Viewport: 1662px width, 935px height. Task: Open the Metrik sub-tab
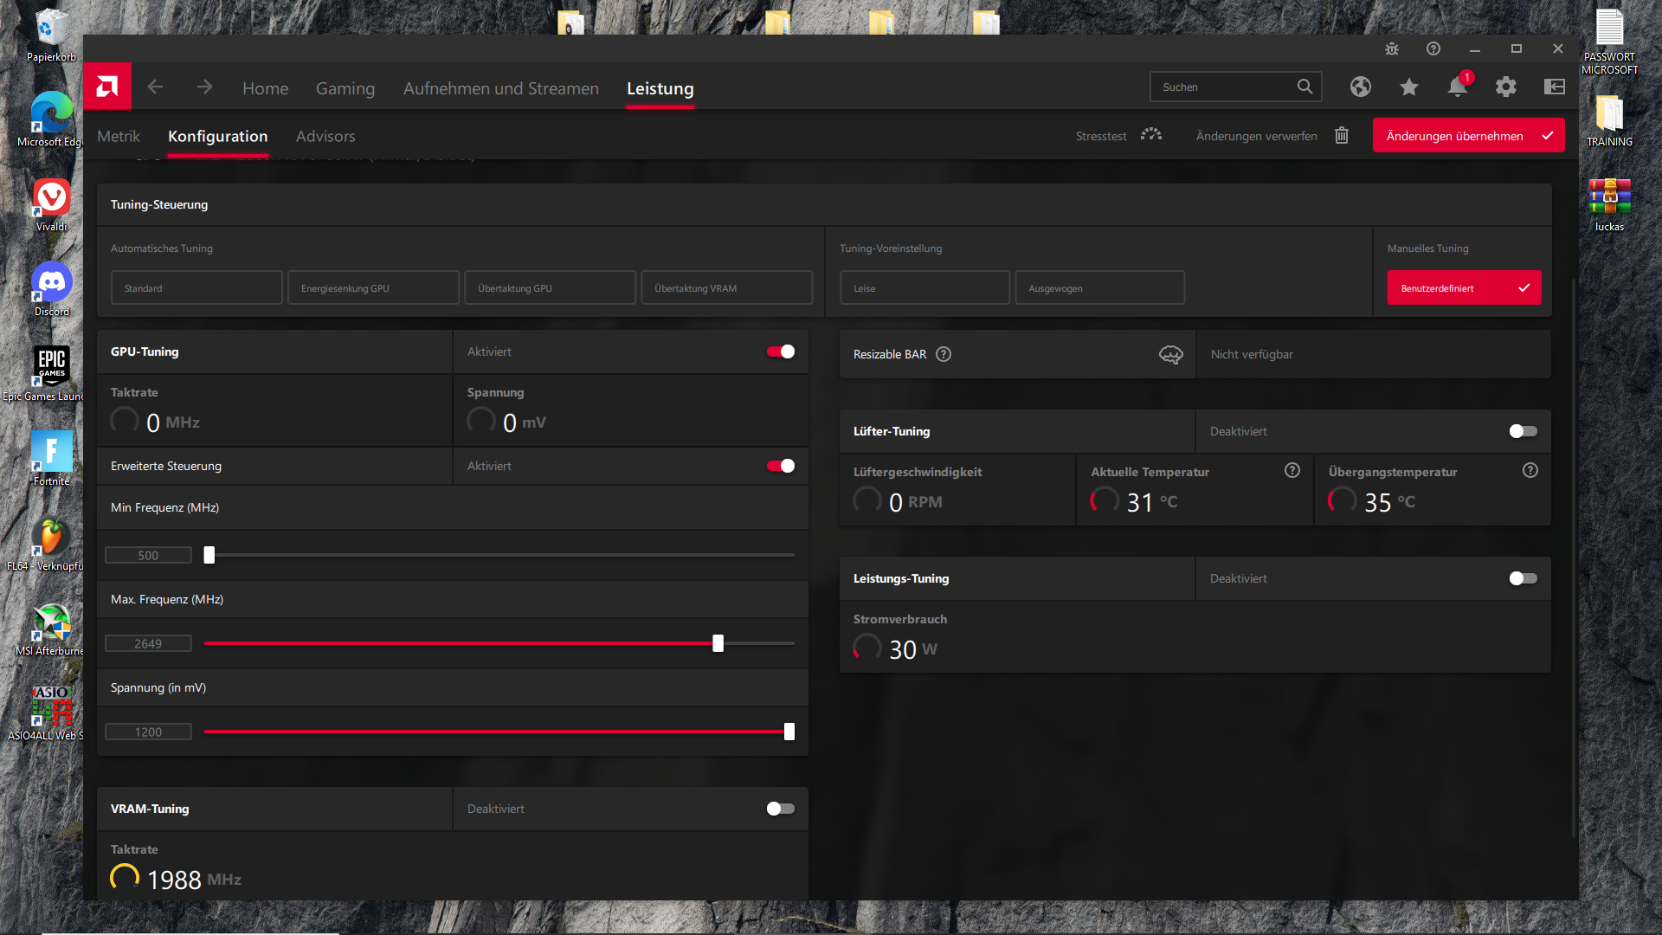[x=119, y=136]
